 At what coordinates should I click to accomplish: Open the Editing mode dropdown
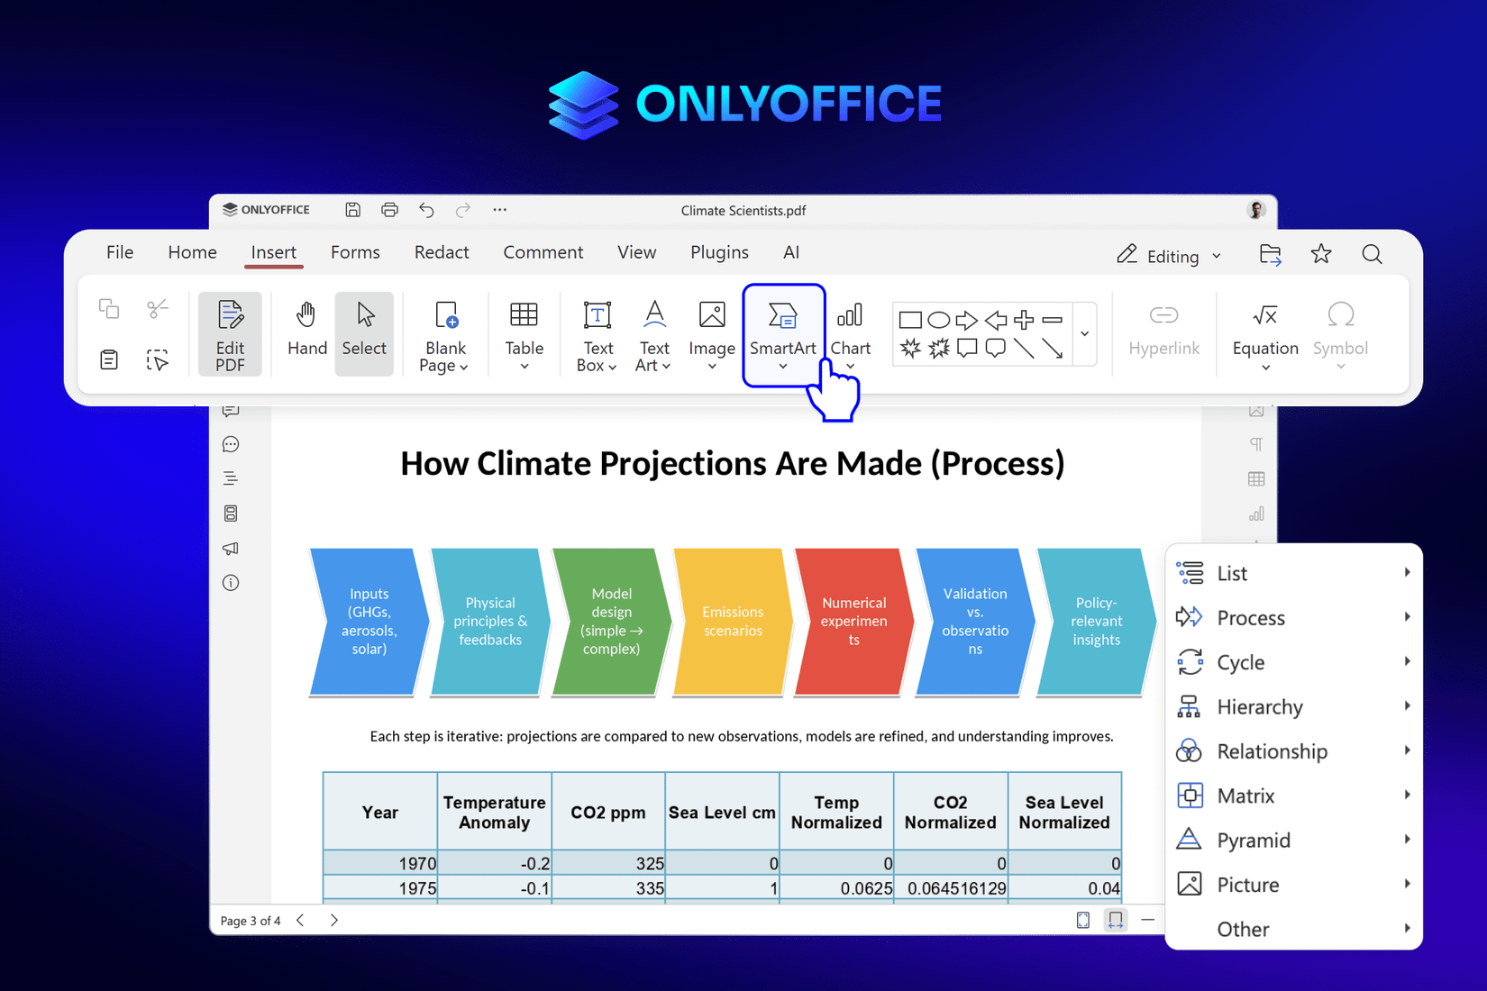point(1170,256)
